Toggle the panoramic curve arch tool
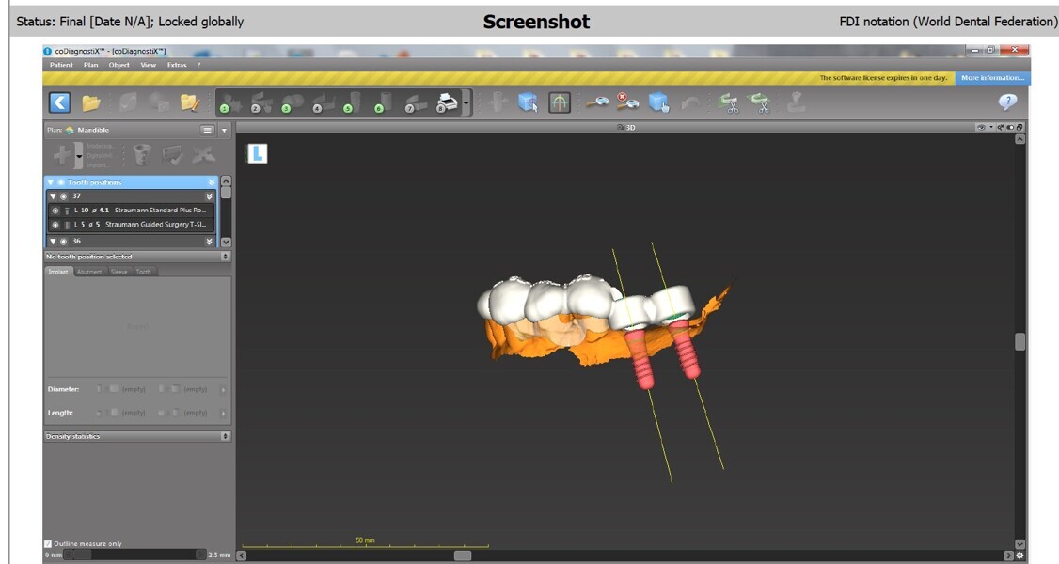Image resolution: width=1059 pixels, height=564 pixels. coord(560,102)
